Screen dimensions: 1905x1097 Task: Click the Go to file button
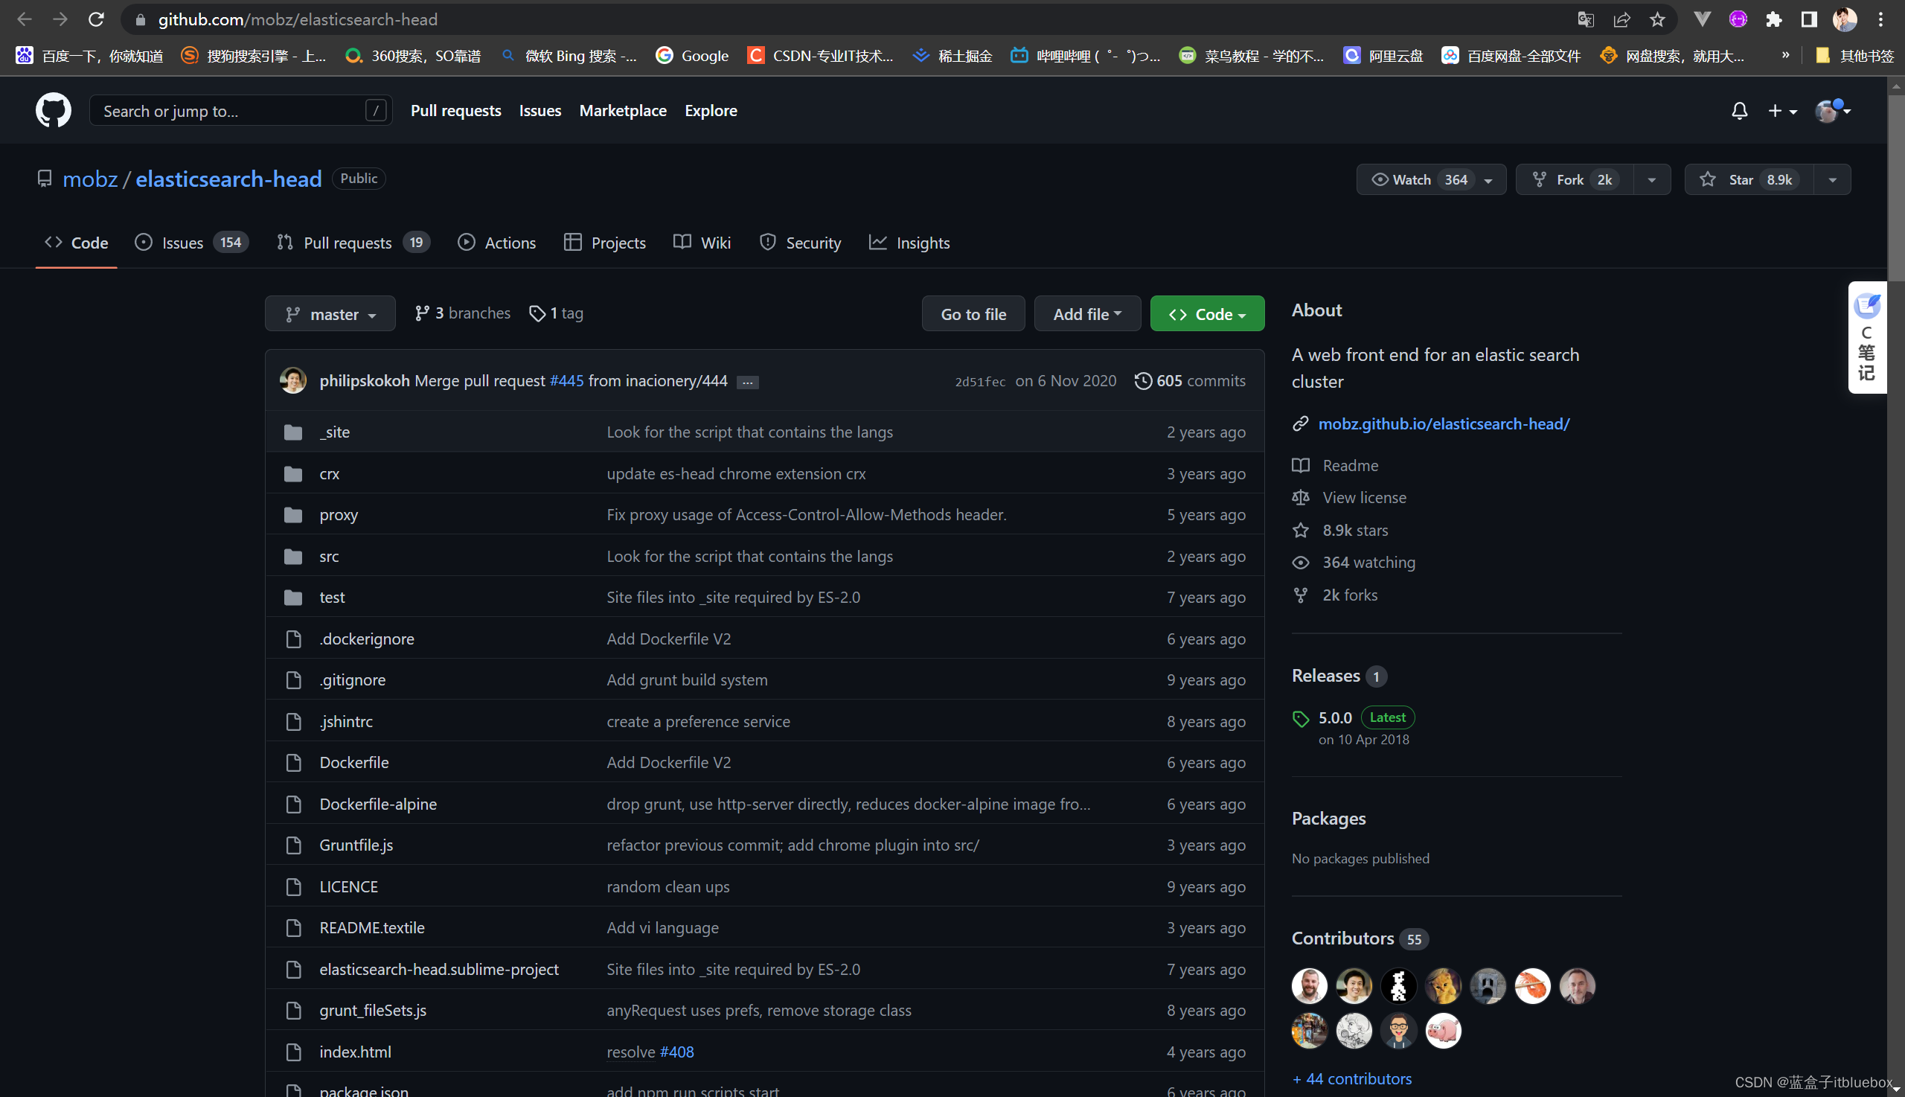tap(973, 314)
